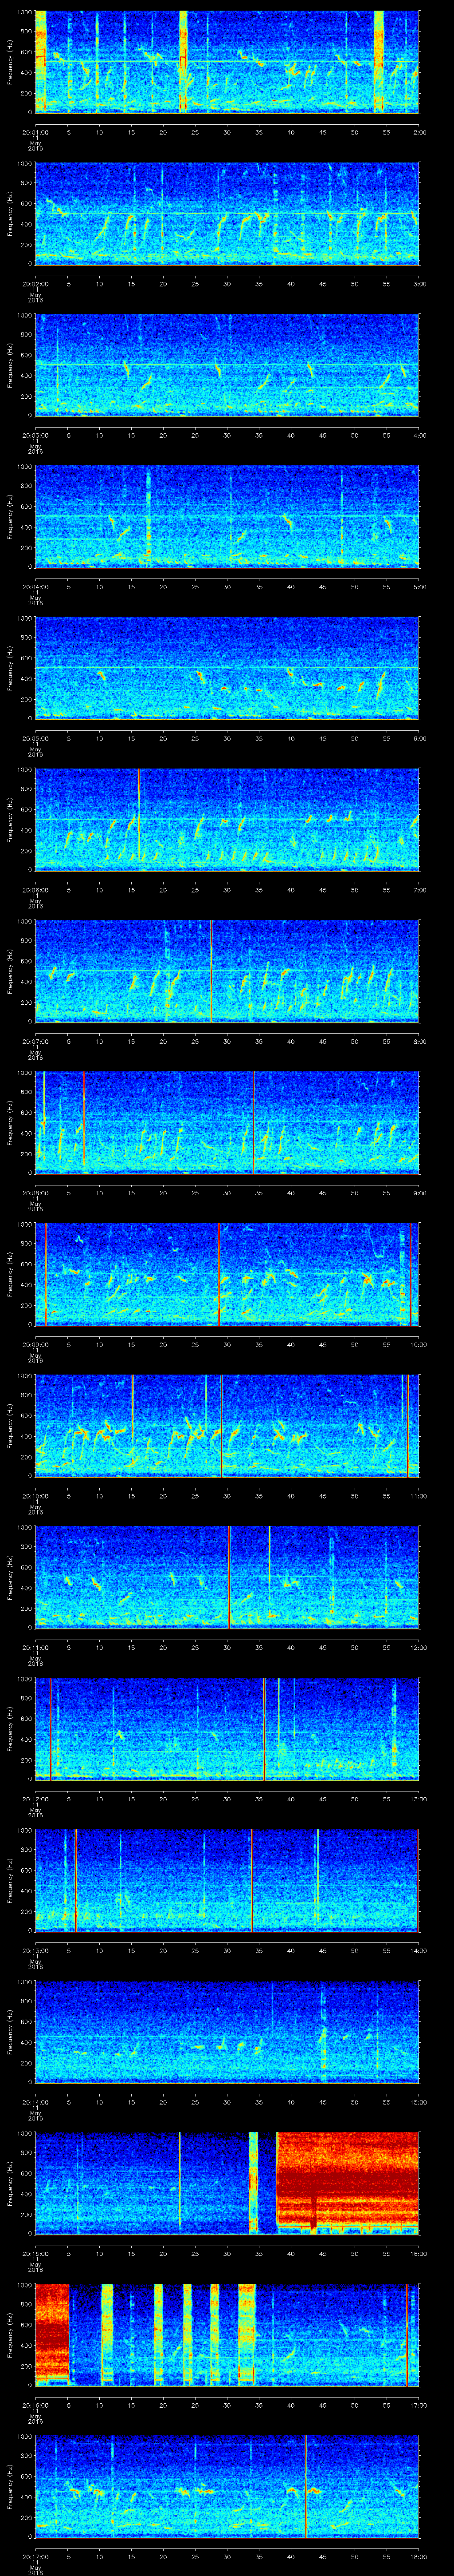
Task: Select the spectrogram panel starting at 20:03:00
Action: [227, 364]
